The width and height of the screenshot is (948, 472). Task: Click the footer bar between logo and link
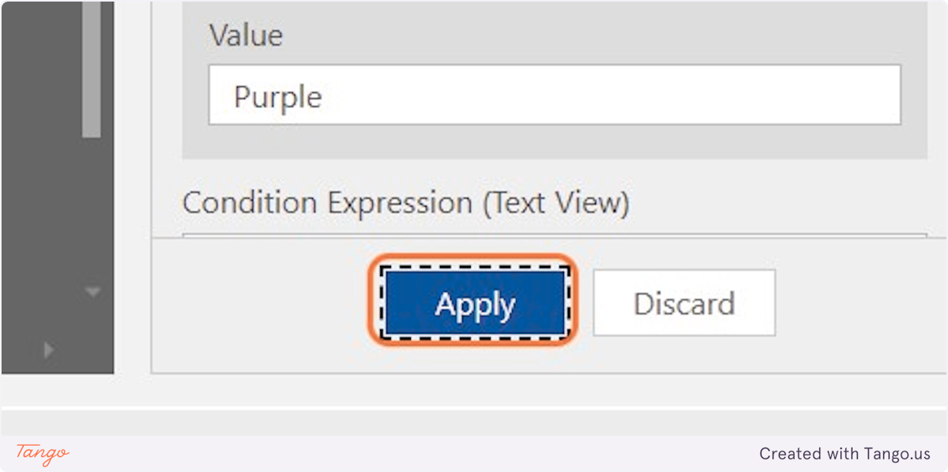(x=395, y=454)
